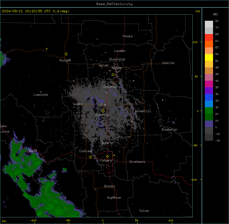Click the Lacombe town label

point(120,51)
